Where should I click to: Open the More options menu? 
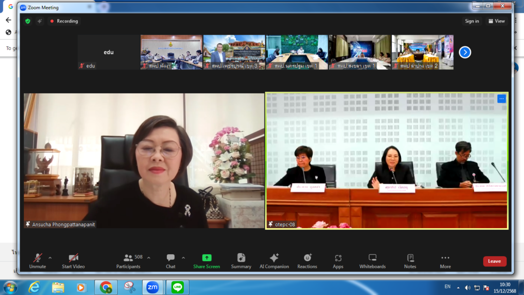pyautogui.click(x=445, y=260)
